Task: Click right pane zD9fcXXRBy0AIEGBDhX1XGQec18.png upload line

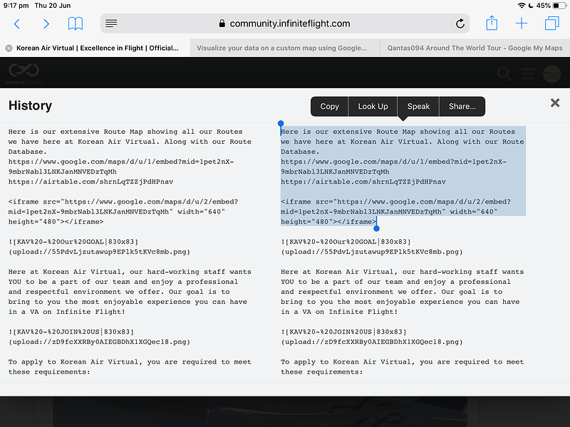Action: [x=371, y=342]
